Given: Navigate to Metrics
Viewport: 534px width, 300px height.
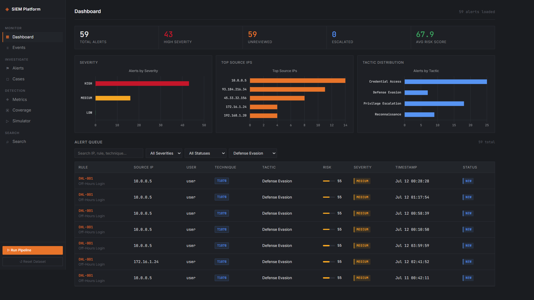Looking at the screenshot, I should [33, 100].
